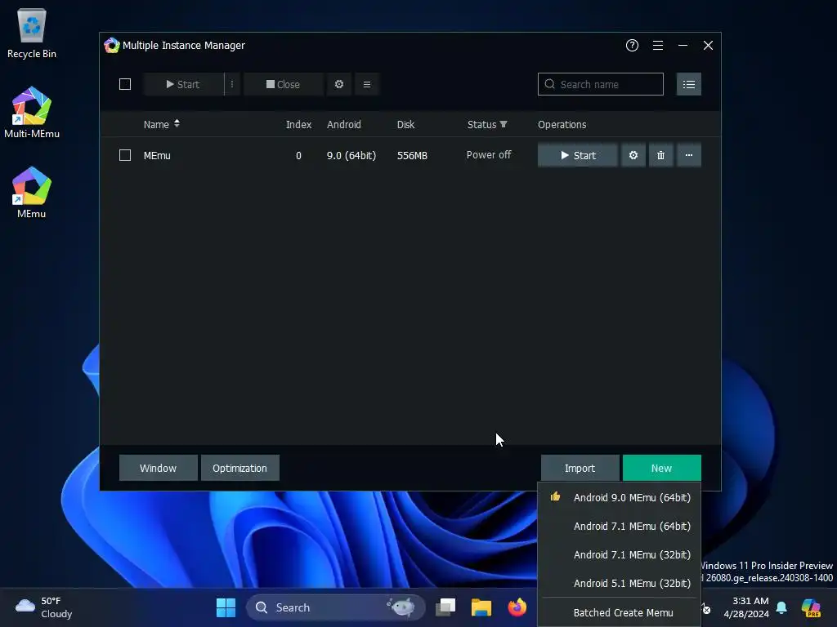Tick the checkbox for MEmu row
This screenshot has width=837, height=627.
[x=125, y=155]
